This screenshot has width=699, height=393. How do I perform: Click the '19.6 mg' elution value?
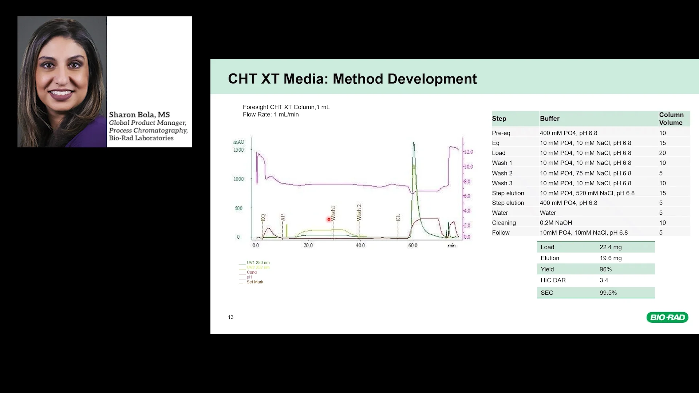[611, 258]
